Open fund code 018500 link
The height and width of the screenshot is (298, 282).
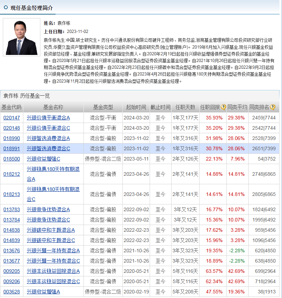12,159
